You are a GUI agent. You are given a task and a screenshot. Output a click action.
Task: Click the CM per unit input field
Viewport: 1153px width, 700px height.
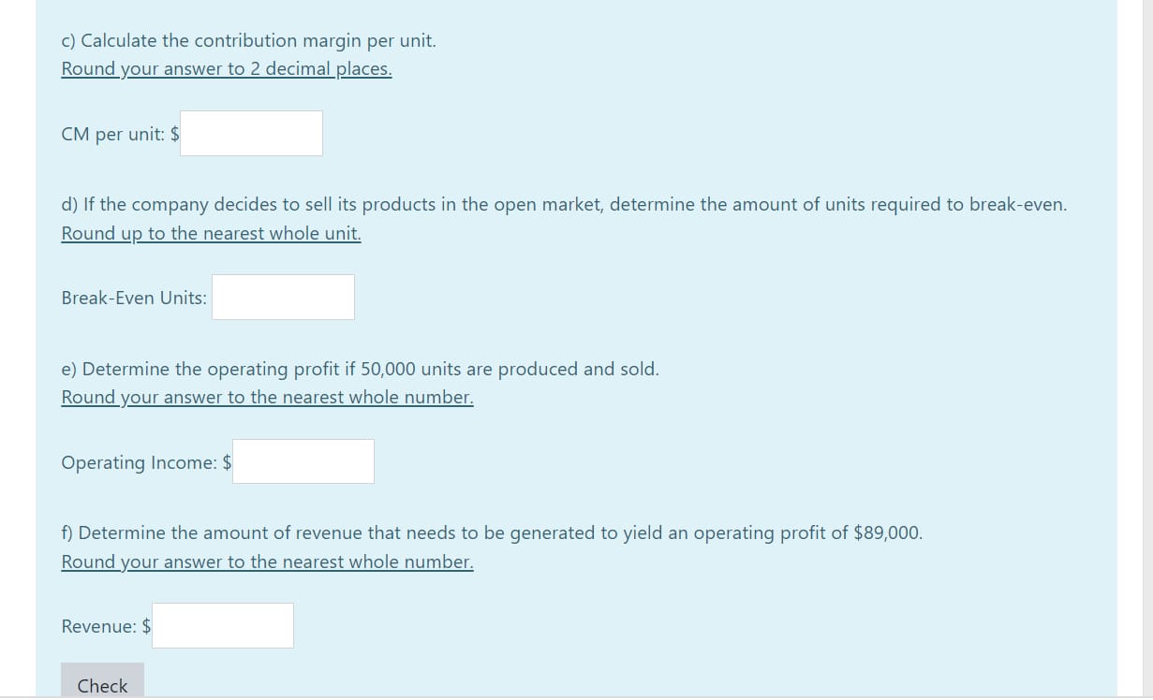tap(250, 133)
